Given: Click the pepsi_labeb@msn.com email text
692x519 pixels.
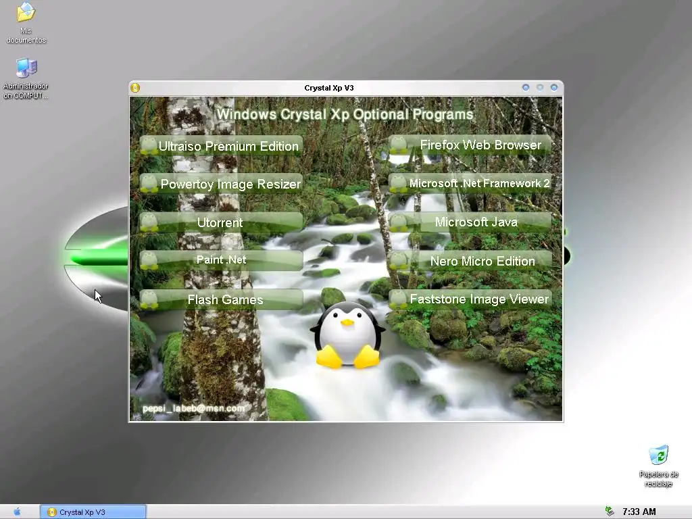Looking at the screenshot, I should click(193, 408).
